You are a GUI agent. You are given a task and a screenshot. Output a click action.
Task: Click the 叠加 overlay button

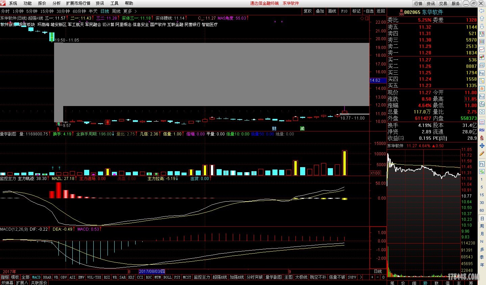point(320,11)
